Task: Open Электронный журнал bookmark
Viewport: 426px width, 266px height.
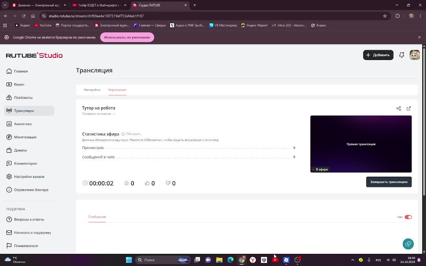Action: coord(112,25)
